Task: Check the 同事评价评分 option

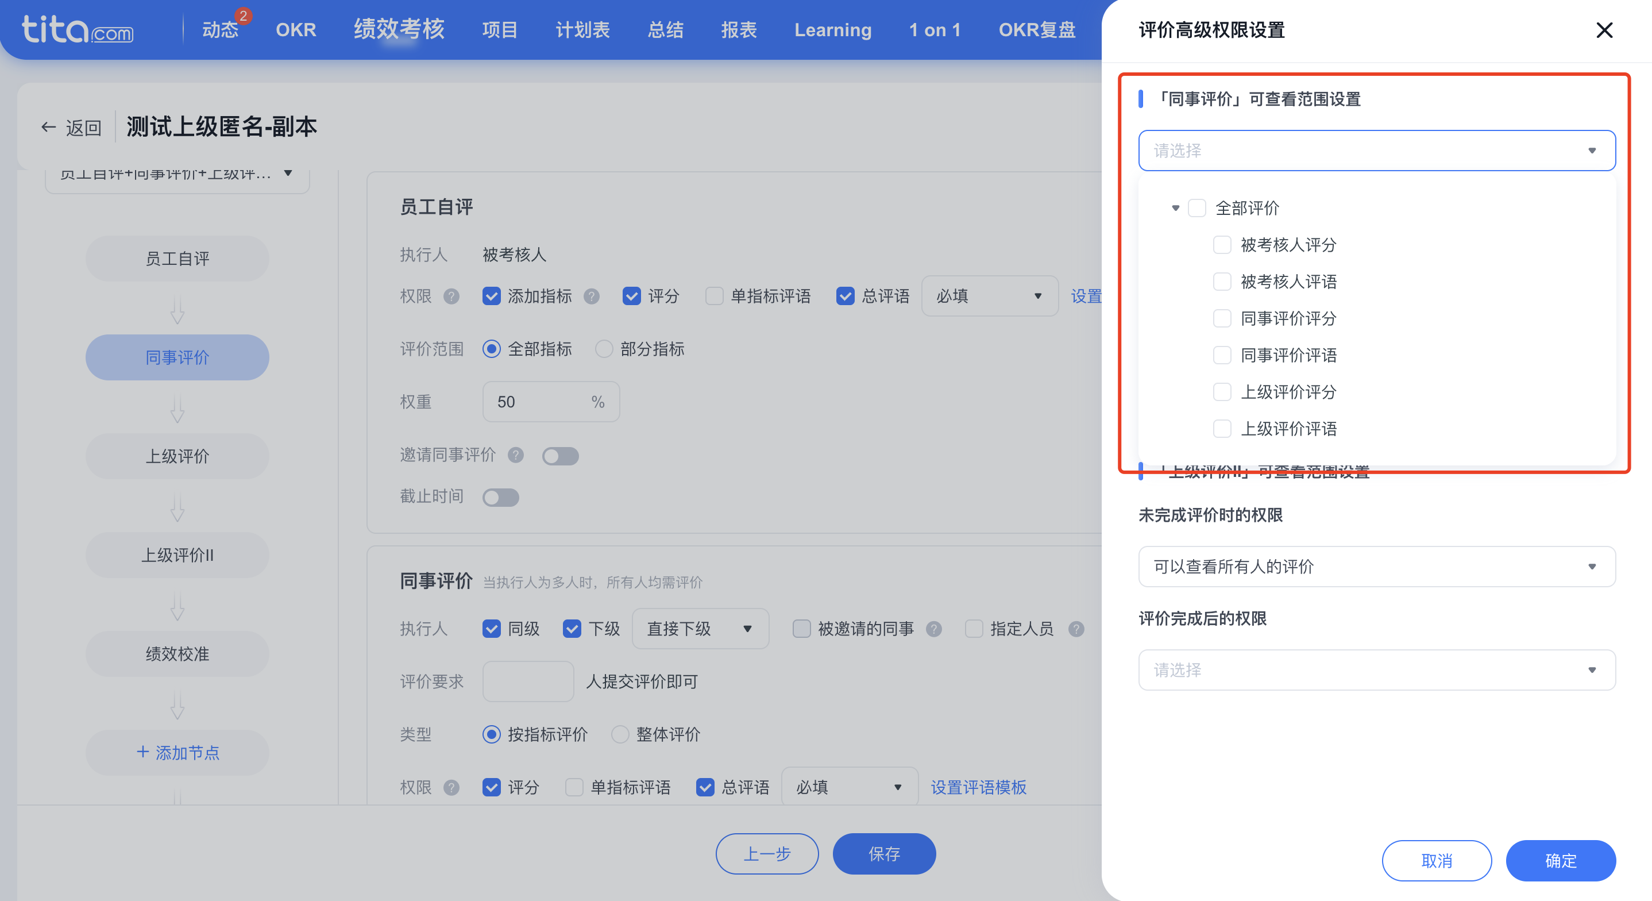Action: [1222, 318]
